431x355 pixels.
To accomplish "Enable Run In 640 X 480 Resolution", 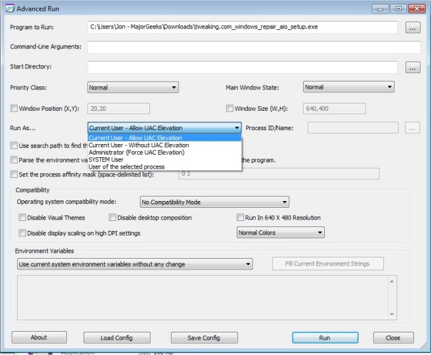I will (x=241, y=218).
